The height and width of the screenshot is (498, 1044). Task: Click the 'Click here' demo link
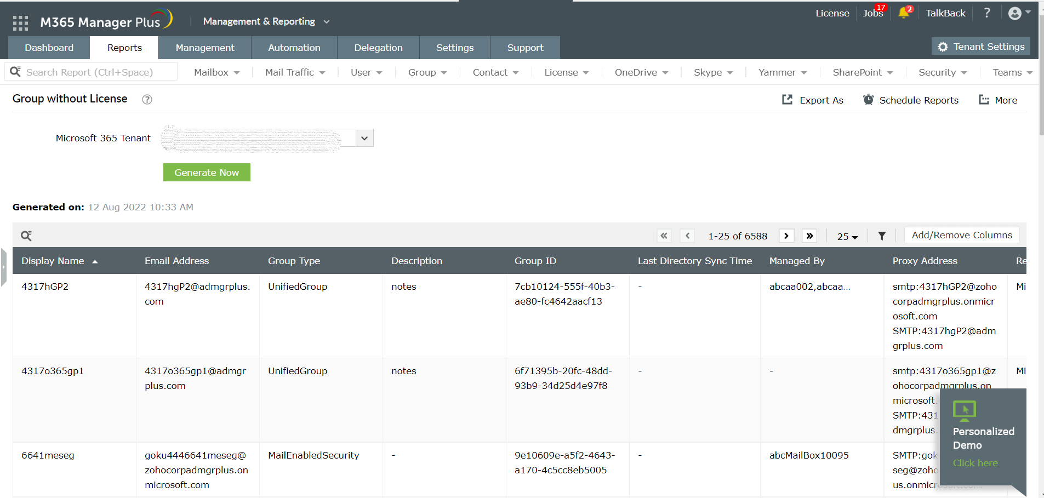coord(975,463)
